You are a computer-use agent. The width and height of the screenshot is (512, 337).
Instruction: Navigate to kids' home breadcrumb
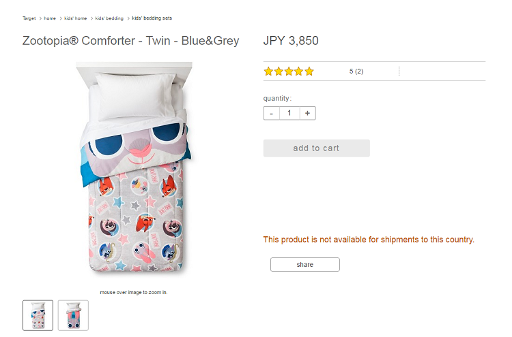point(75,18)
